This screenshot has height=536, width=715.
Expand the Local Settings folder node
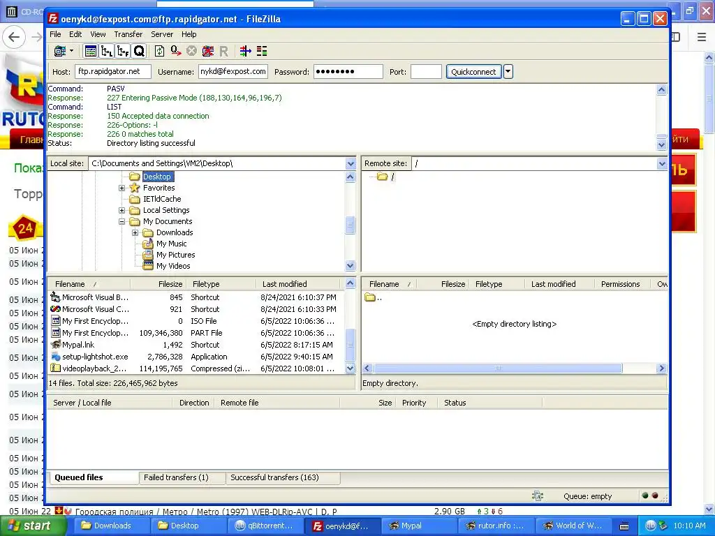[x=121, y=210]
